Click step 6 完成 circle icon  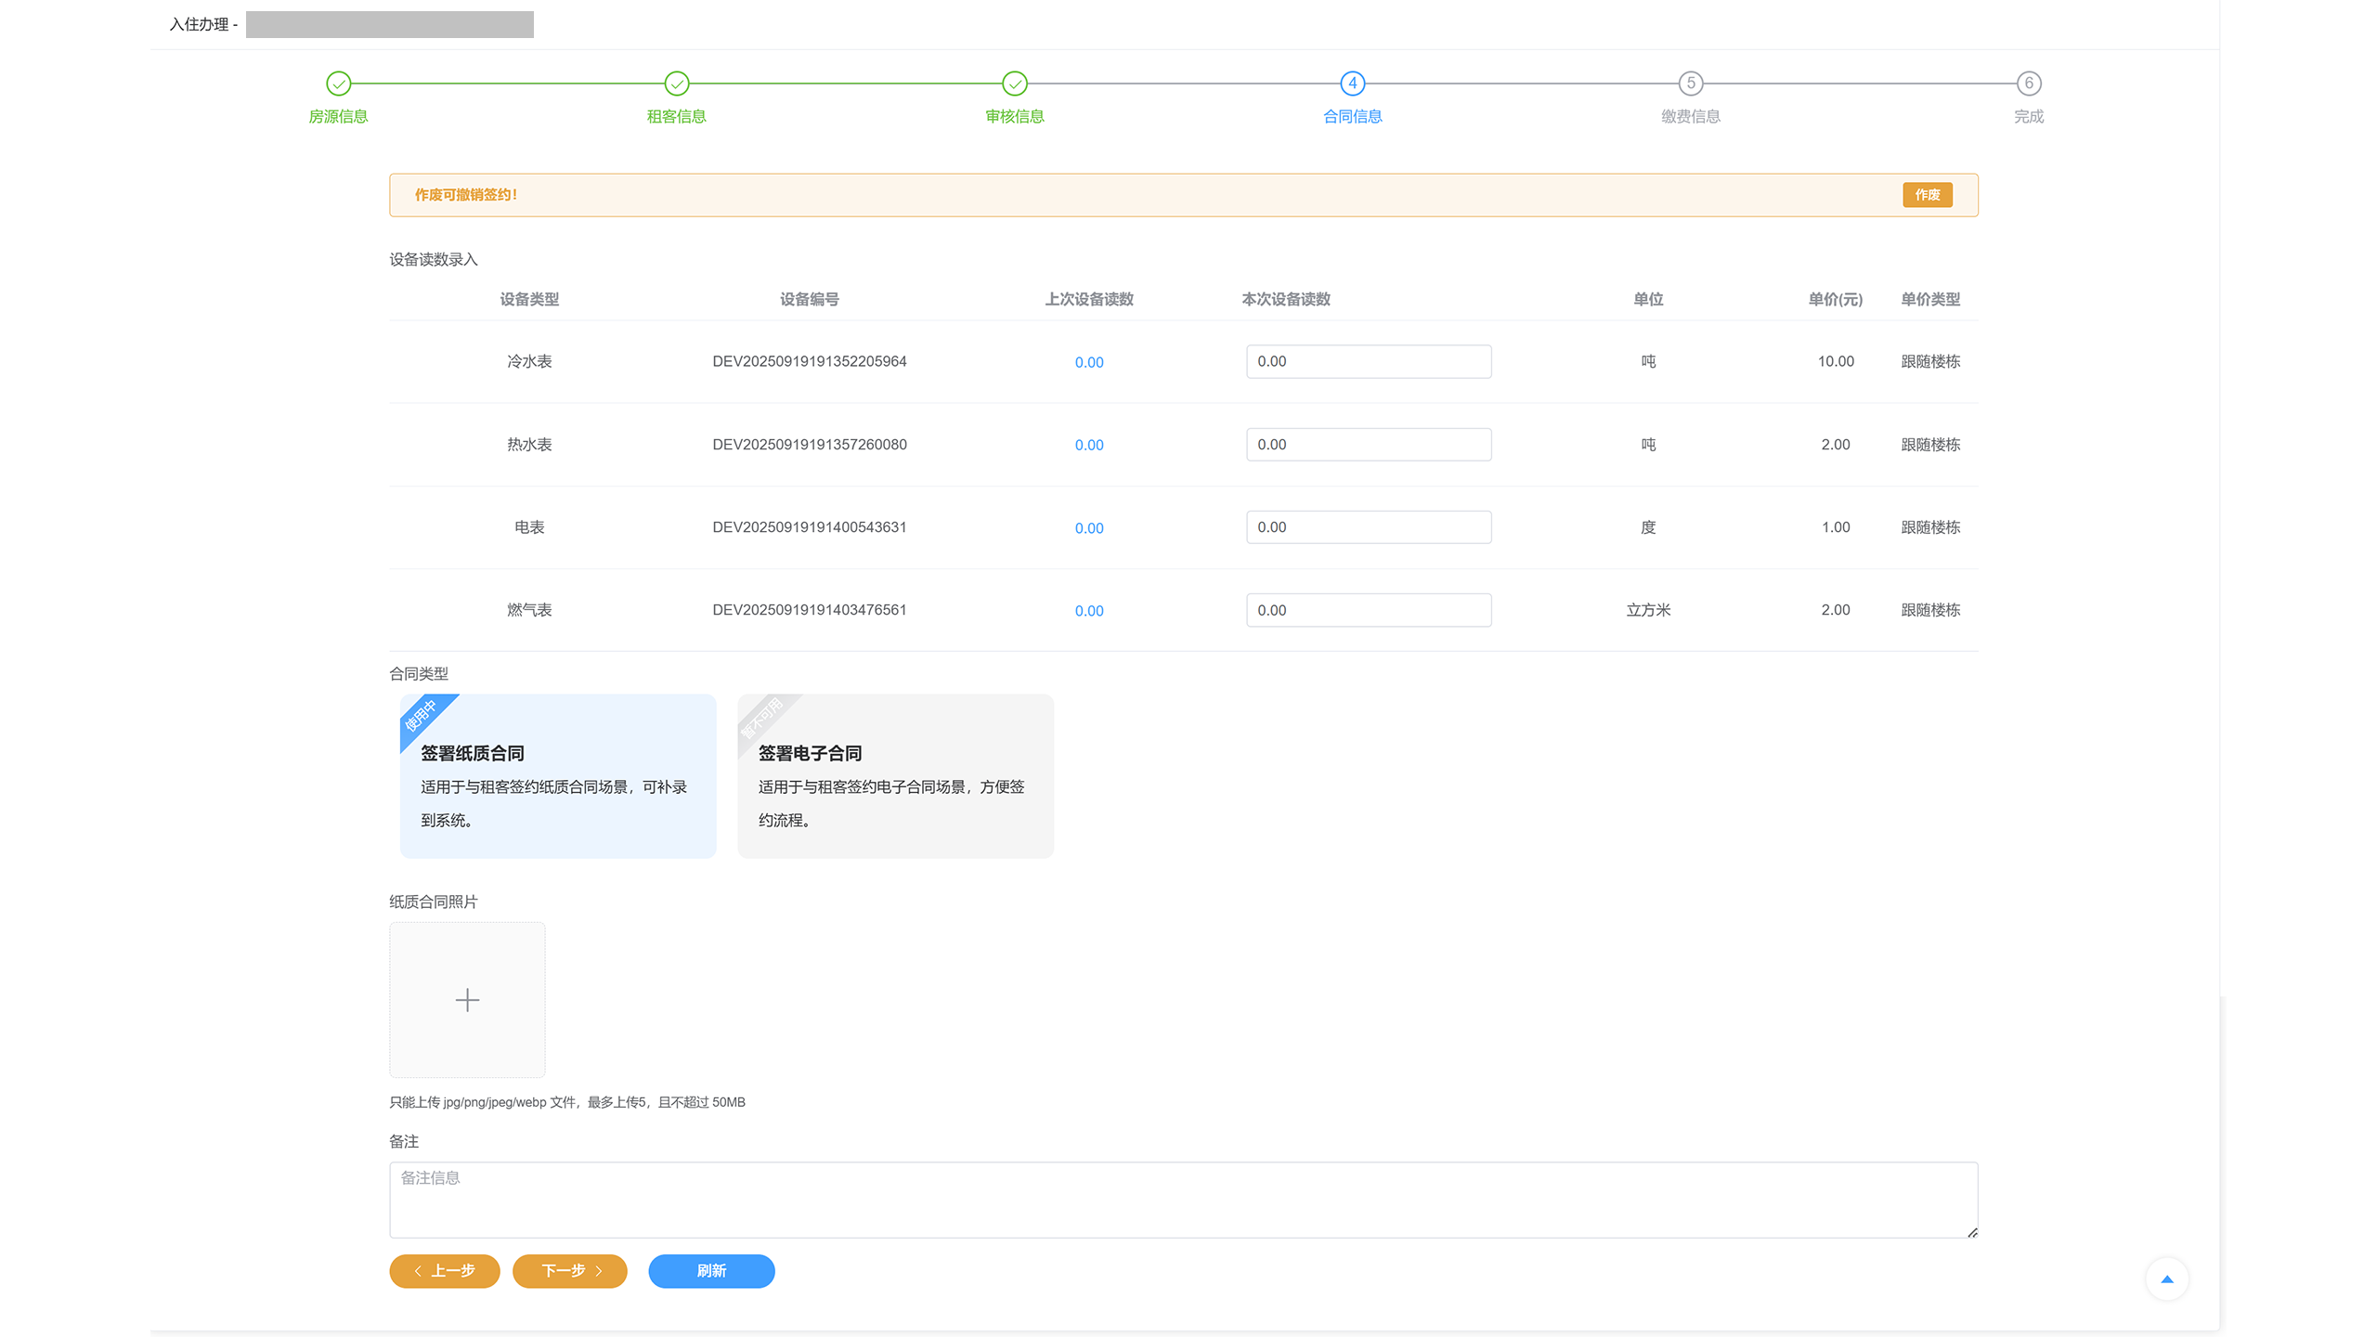pyautogui.click(x=2029, y=84)
